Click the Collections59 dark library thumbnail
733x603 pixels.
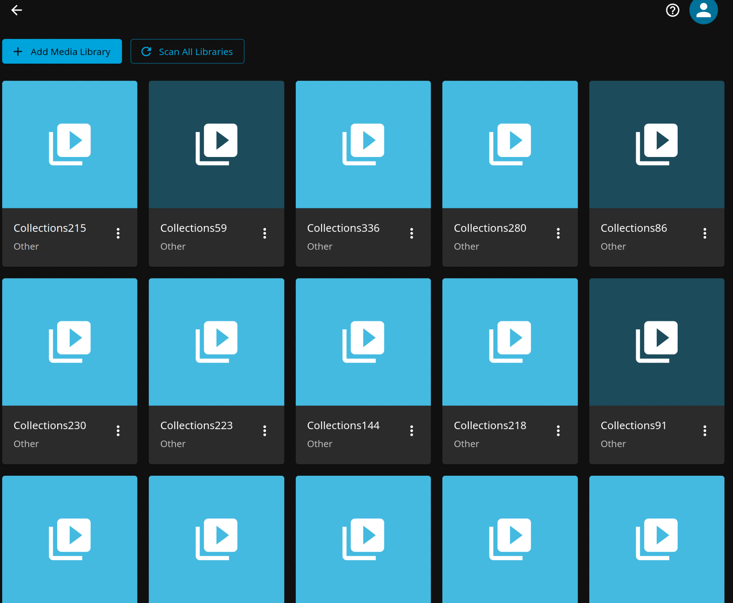point(216,145)
